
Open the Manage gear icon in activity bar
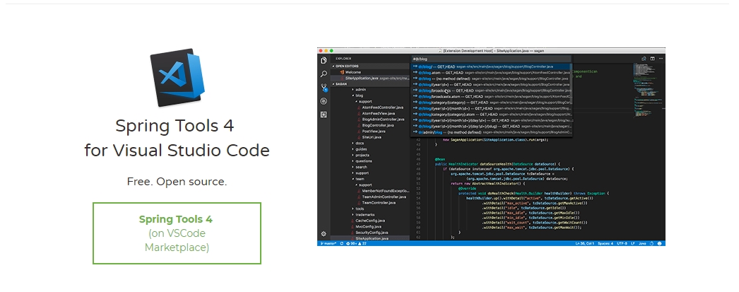pos(324,234)
